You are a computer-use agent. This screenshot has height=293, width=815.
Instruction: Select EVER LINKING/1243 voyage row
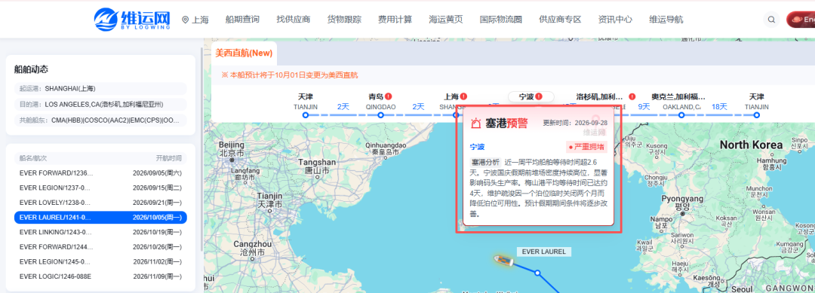pyautogui.click(x=100, y=232)
